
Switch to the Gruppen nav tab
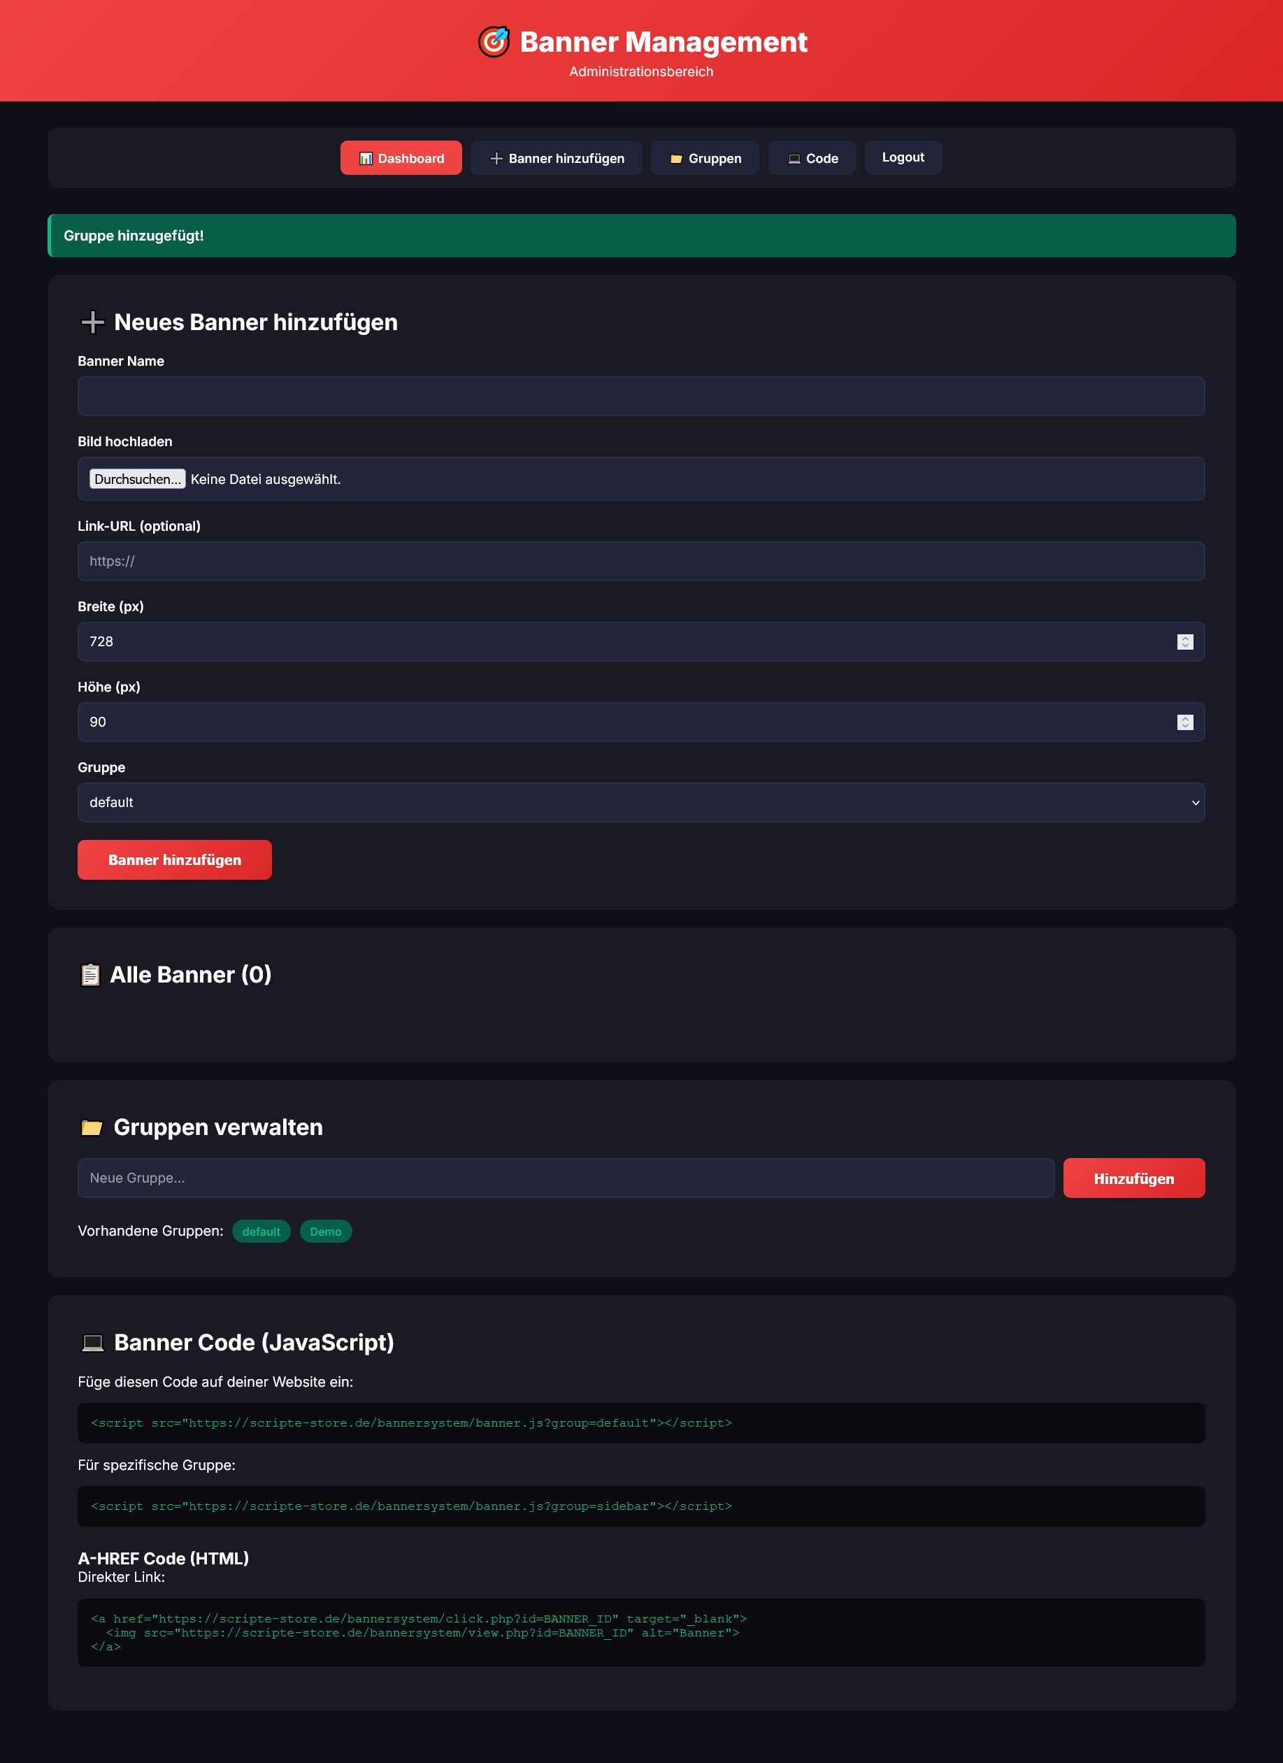pos(705,158)
